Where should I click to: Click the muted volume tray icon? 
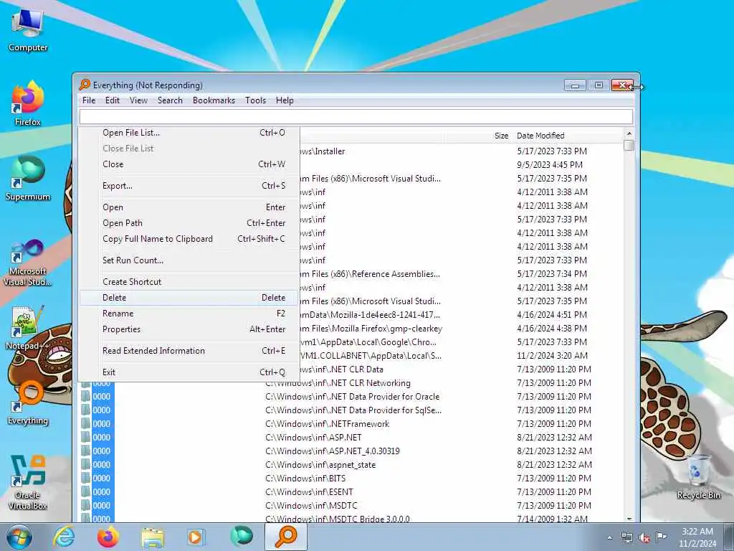644,538
